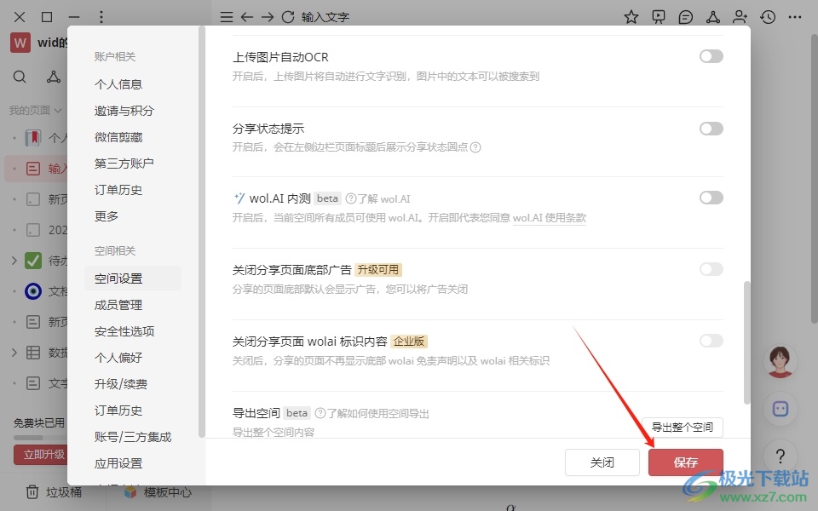
Task: Open 账号/三方集成 settings section
Action: coord(133,437)
